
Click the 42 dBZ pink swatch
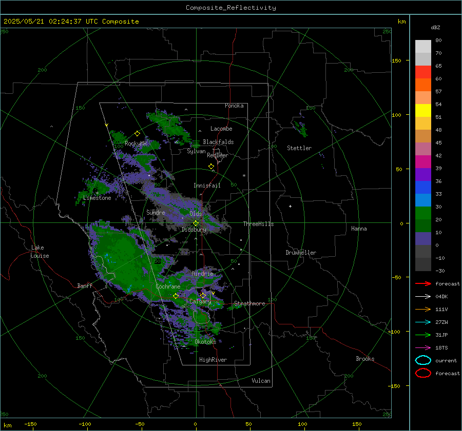click(423, 149)
